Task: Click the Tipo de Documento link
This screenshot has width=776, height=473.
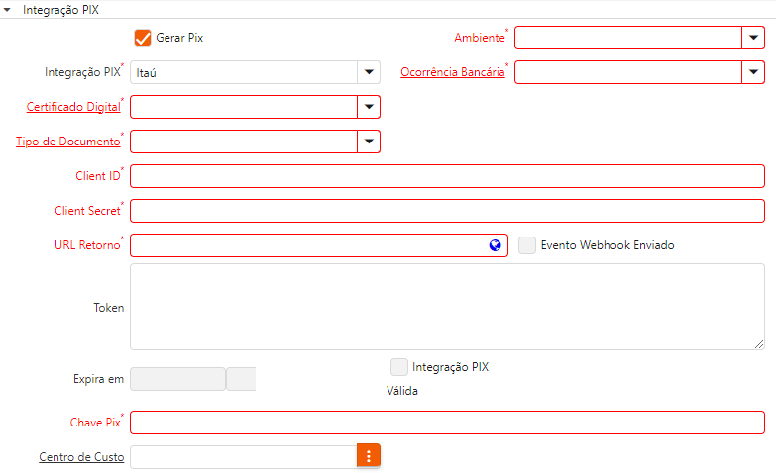Action: click(67, 142)
